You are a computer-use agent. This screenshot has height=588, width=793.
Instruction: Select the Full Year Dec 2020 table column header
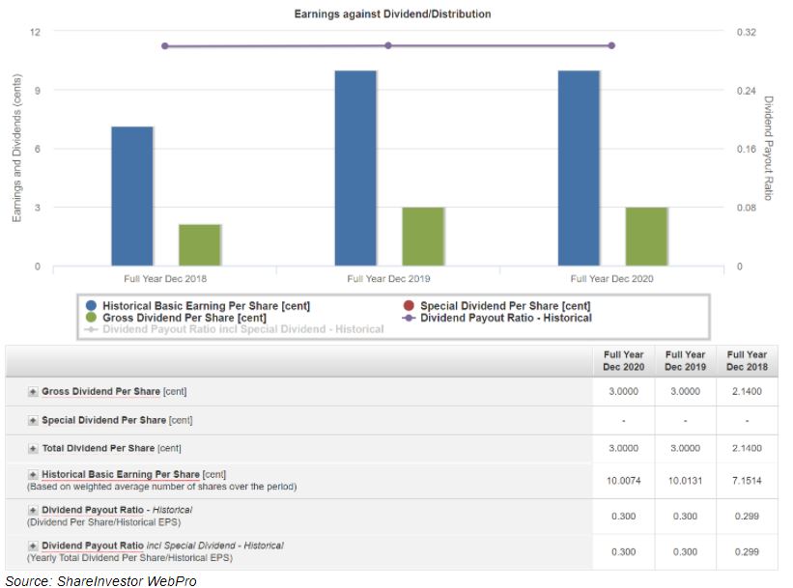(x=623, y=361)
